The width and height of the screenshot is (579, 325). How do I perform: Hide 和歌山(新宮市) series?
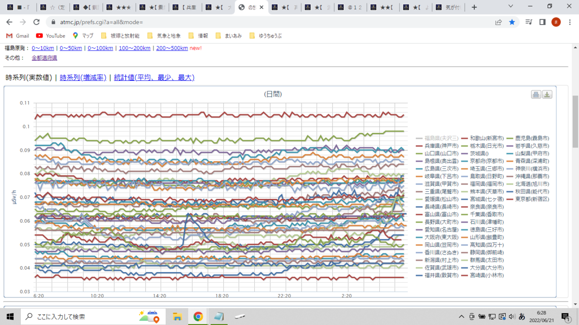point(482,138)
